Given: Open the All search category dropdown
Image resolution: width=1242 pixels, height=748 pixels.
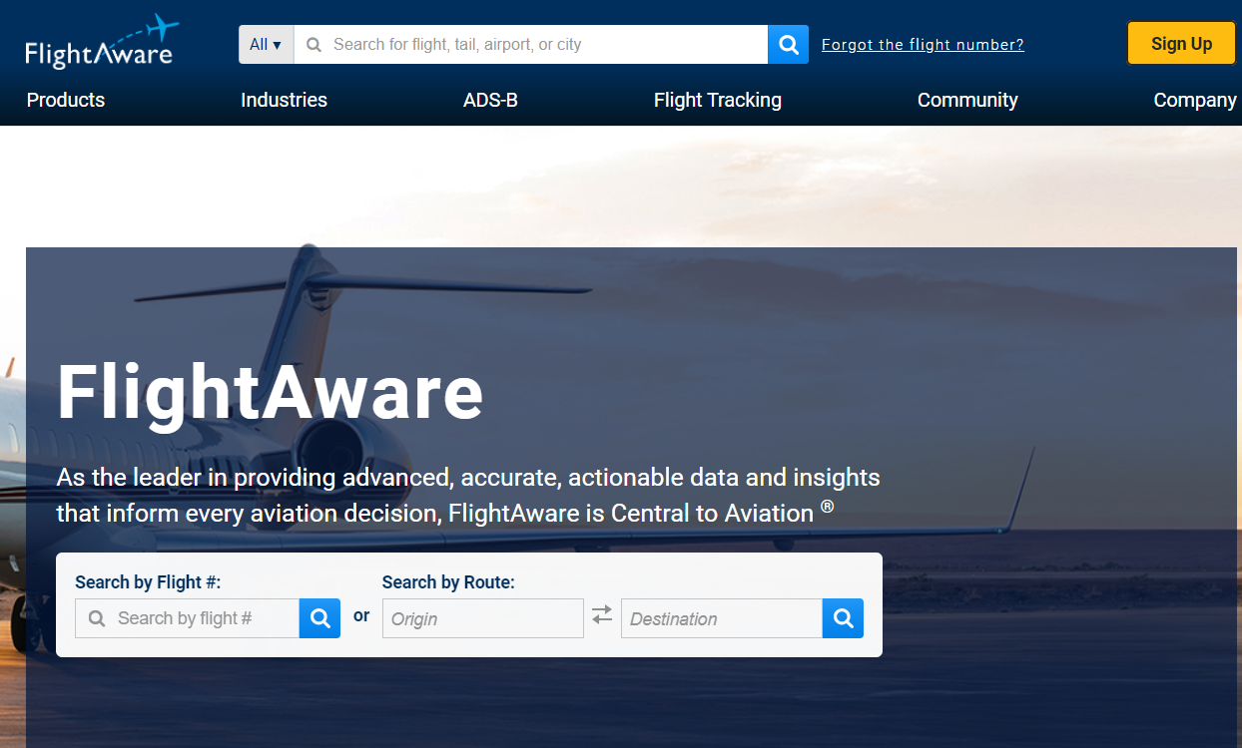Looking at the screenshot, I should 266,45.
